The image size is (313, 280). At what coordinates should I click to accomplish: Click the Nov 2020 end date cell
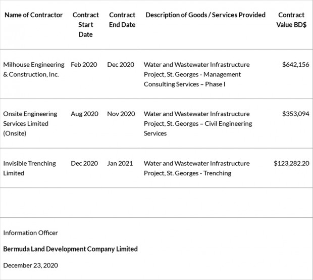pyautogui.click(x=121, y=114)
